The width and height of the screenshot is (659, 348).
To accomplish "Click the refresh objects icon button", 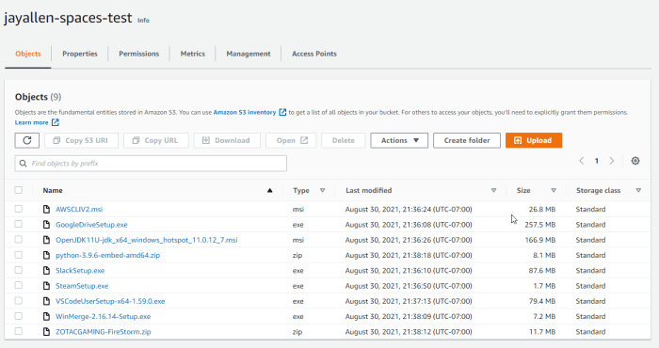I will coord(27,141).
